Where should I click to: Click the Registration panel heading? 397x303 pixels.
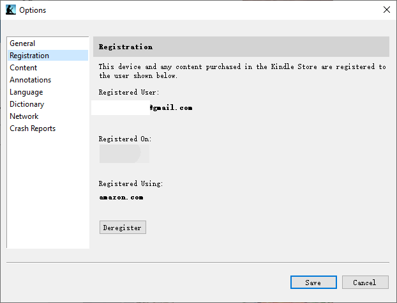(x=126, y=47)
